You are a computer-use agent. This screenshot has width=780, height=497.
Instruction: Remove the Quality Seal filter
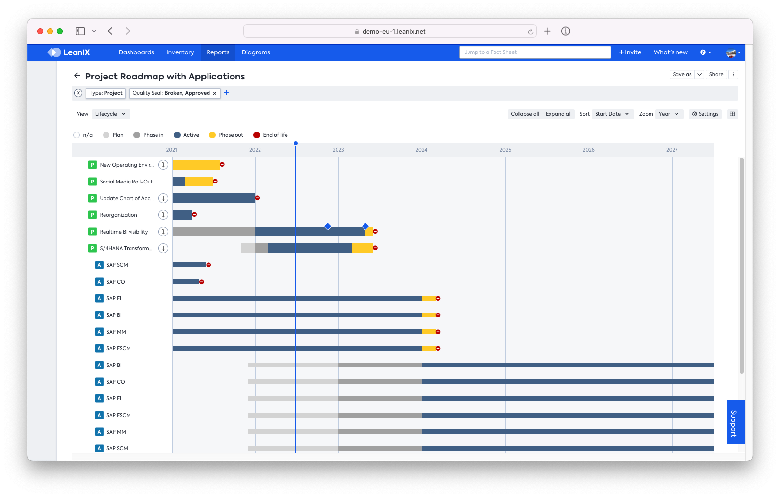click(x=215, y=93)
